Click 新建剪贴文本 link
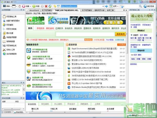Image resolution: width=157 pixels, height=118 pixels. (x=136, y=45)
